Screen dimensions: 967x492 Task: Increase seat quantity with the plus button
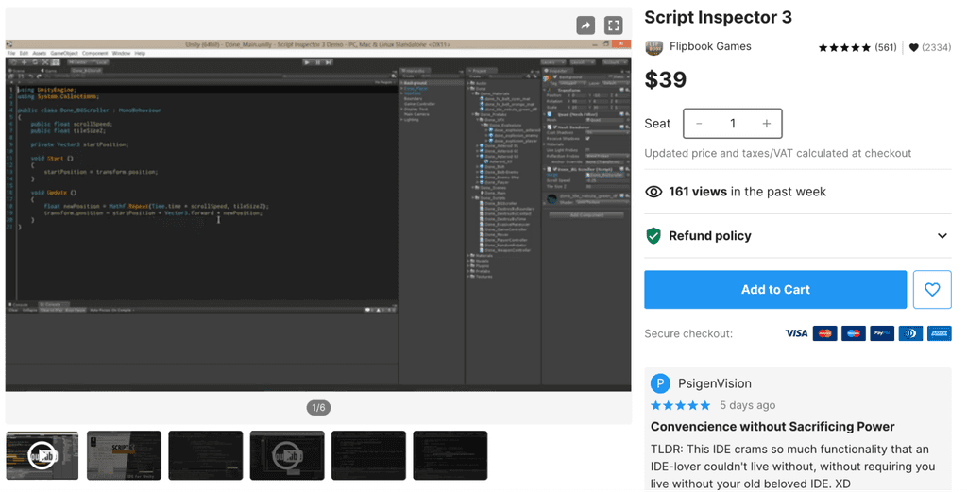click(x=767, y=124)
